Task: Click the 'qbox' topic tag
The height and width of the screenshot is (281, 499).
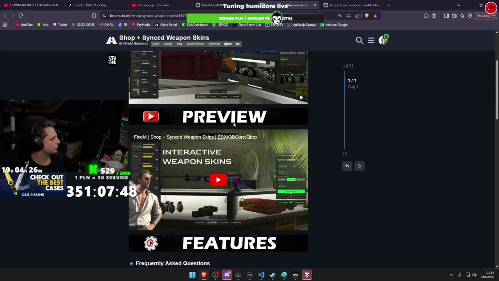Action: click(x=228, y=44)
